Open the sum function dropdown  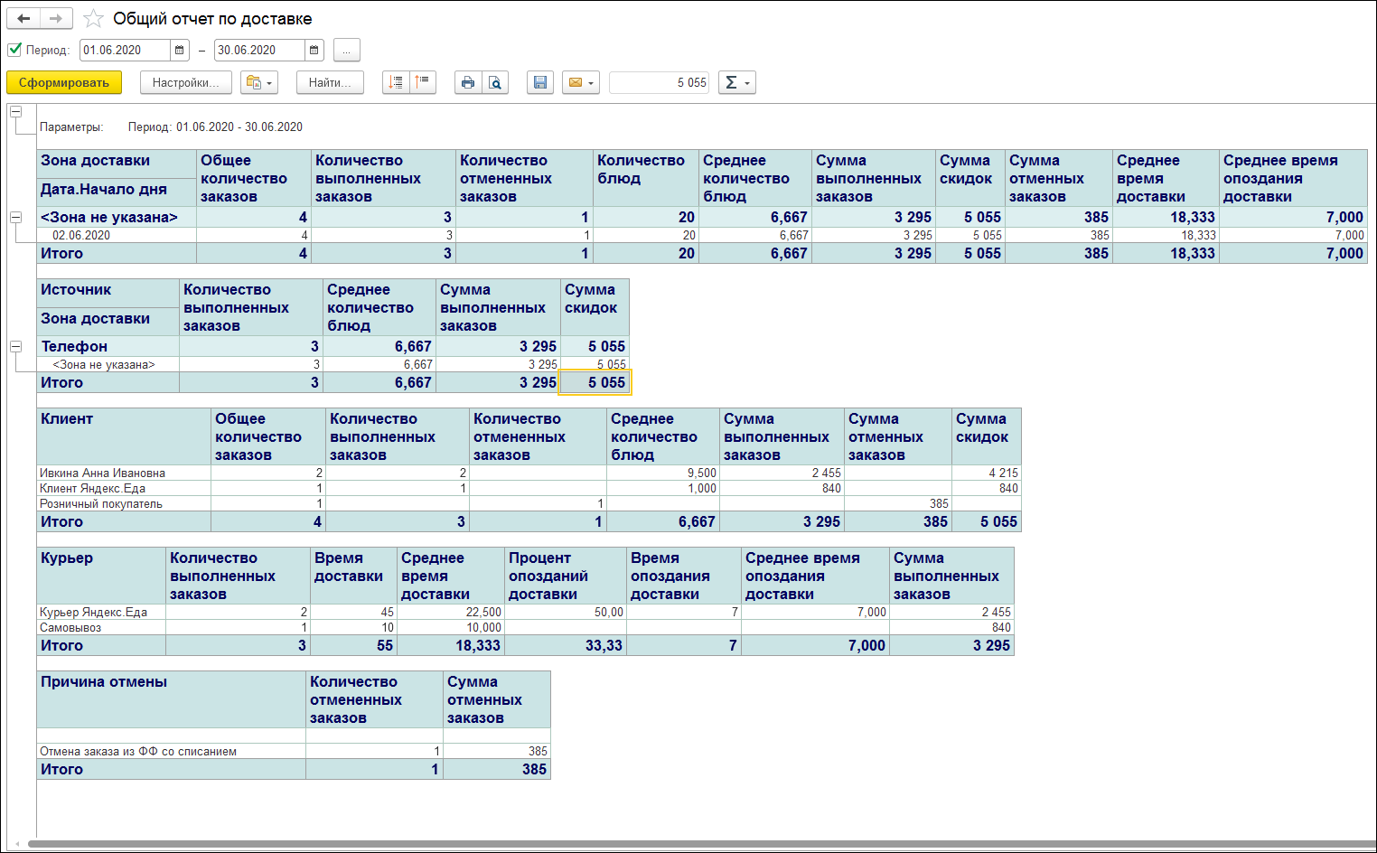point(736,82)
